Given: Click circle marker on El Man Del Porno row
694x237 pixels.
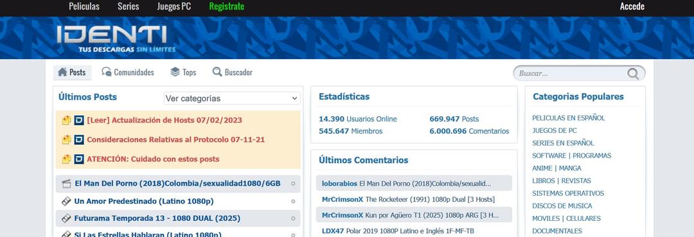Looking at the screenshot, I should tap(293, 184).
